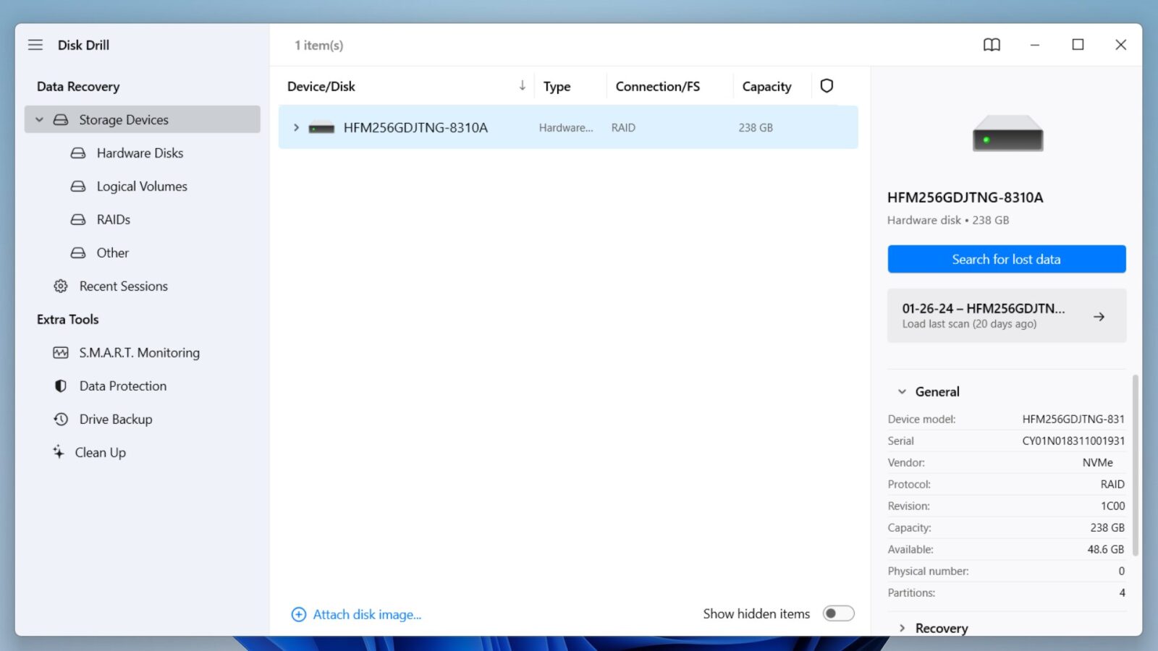Click the S.M.A.R.T. Monitoring icon
The height and width of the screenshot is (651, 1158).
point(61,353)
